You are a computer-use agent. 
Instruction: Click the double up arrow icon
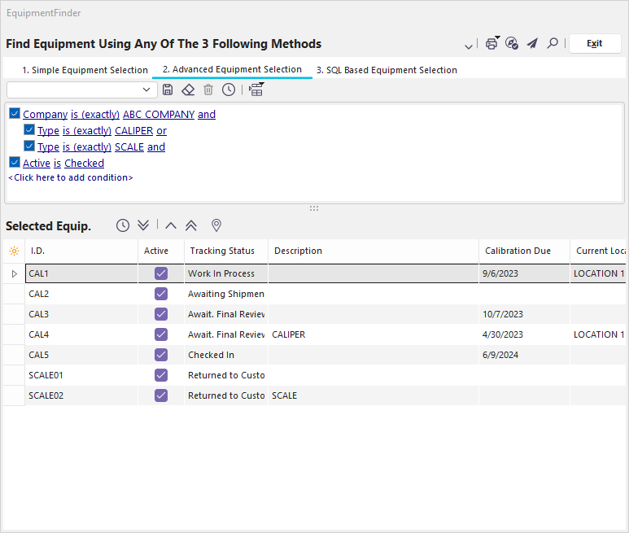click(x=191, y=225)
